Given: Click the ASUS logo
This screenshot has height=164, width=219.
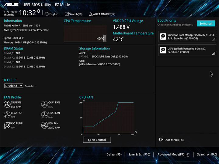Looking at the screenshot, I should [11, 5].
